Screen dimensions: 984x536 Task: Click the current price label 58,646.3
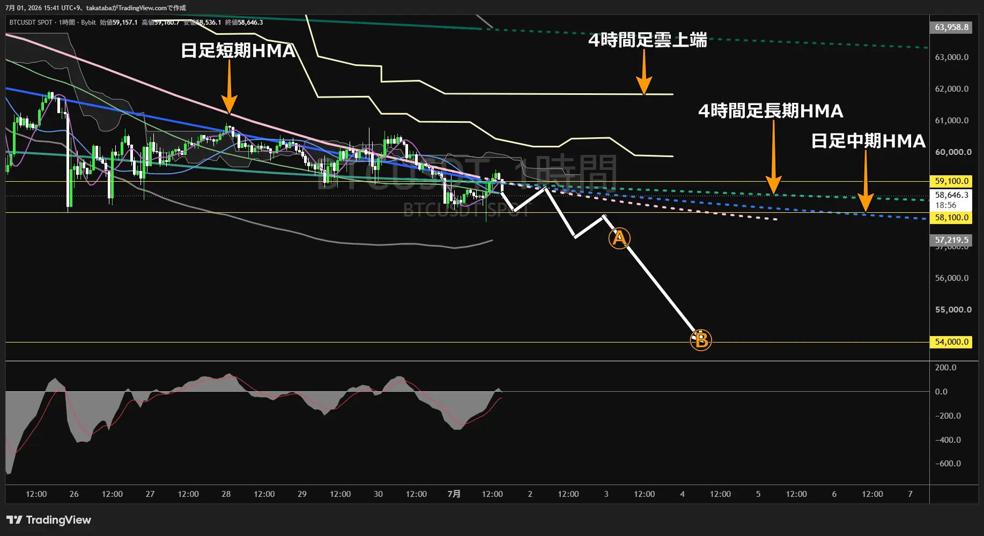pyautogui.click(x=952, y=195)
